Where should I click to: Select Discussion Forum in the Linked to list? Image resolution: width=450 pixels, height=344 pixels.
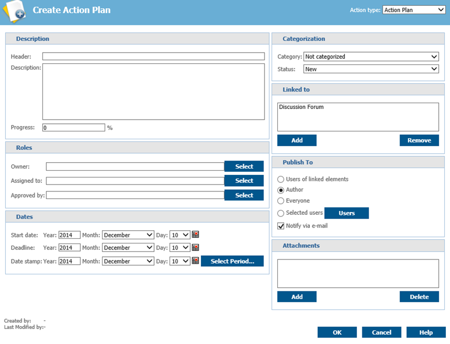pyautogui.click(x=301, y=107)
